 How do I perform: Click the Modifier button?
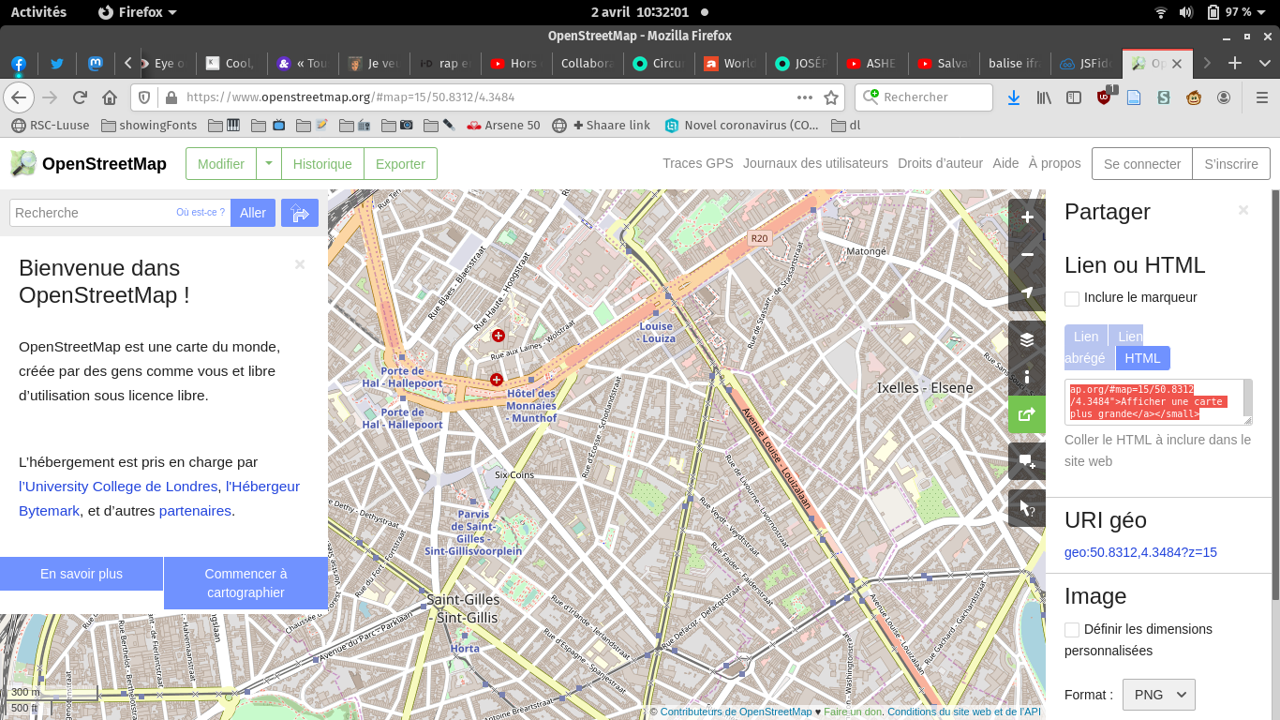221,164
